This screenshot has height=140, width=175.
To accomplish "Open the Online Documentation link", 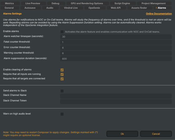I will pyautogui.click(x=159, y=14).
